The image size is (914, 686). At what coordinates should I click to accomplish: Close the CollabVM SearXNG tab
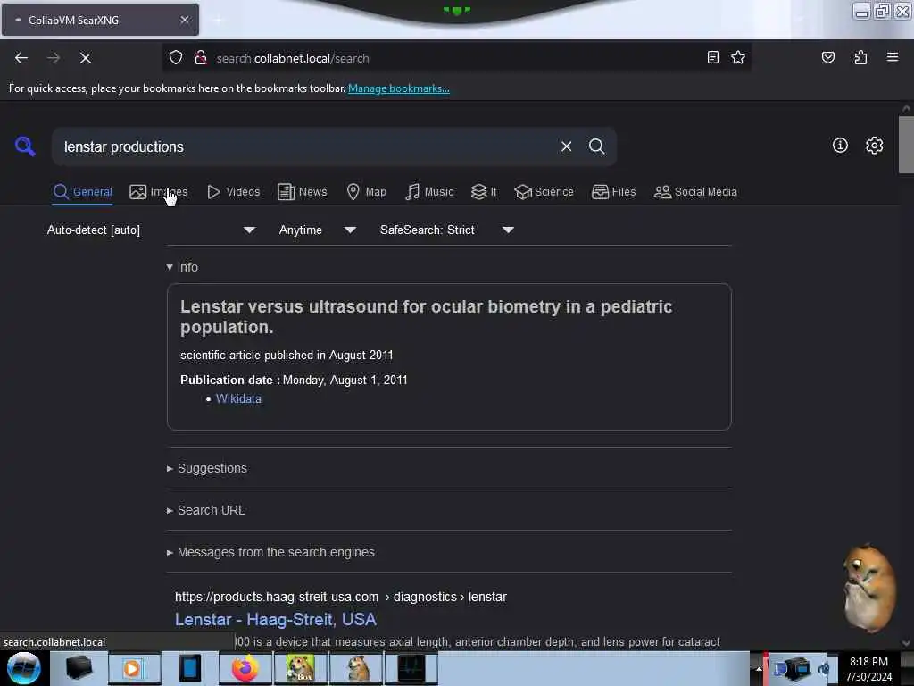184,20
